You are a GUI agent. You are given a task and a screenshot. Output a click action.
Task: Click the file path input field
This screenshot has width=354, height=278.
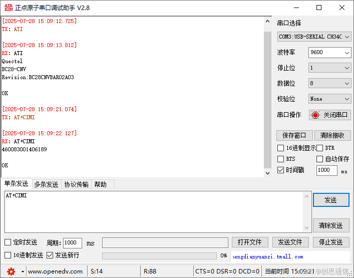[165, 242]
